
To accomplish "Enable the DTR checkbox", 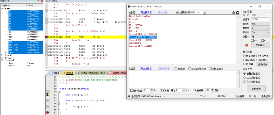I will pyautogui.click(x=262, y=41).
